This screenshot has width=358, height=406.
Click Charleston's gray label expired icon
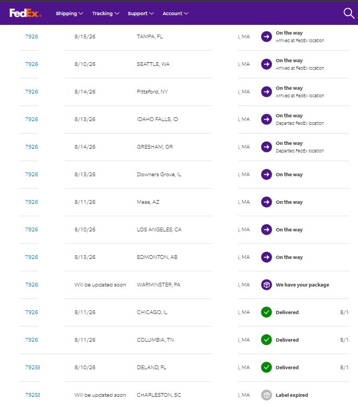tap(266, 395)
